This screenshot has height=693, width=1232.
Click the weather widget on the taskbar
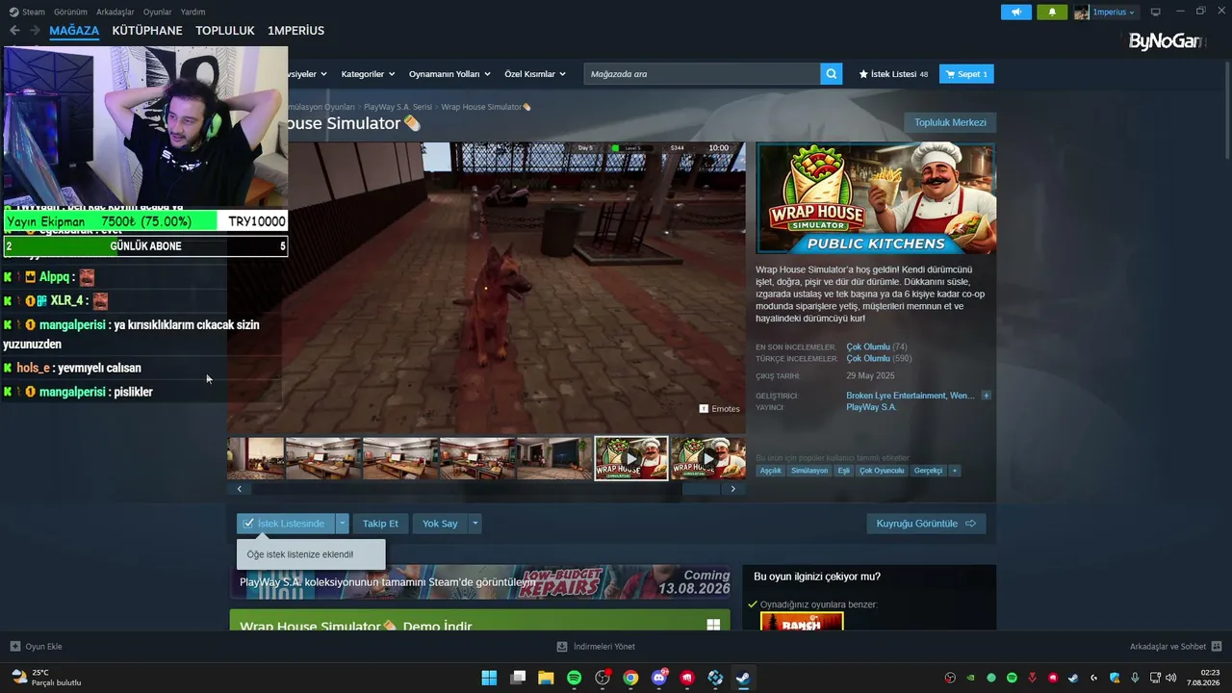tap(45, 678)
